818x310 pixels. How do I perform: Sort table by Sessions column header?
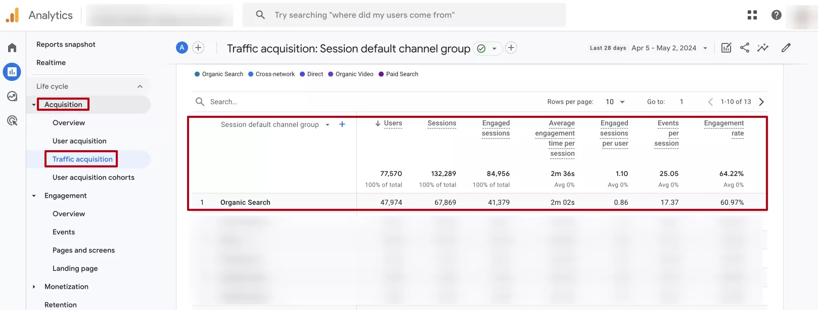(442, 123)
